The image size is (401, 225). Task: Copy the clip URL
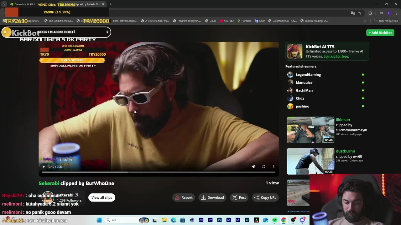[265, 197]
